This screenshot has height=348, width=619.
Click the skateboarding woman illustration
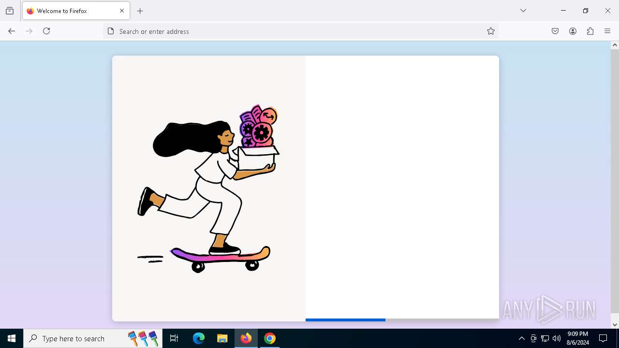[x=209, y=188]
